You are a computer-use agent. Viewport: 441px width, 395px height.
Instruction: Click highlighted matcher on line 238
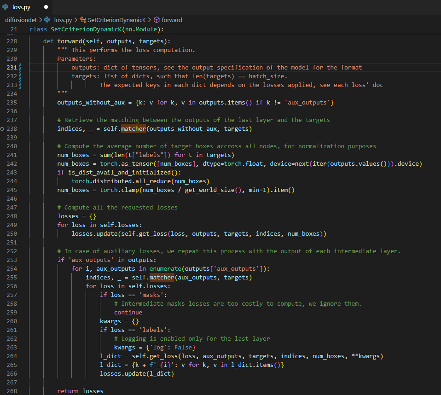[133, 128]
